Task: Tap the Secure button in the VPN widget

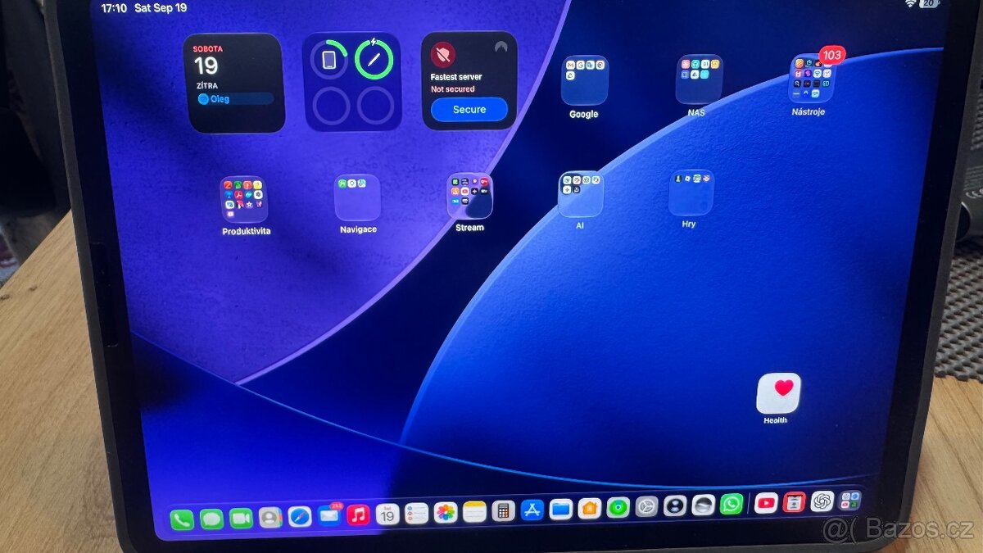Action: pos(469,109)
